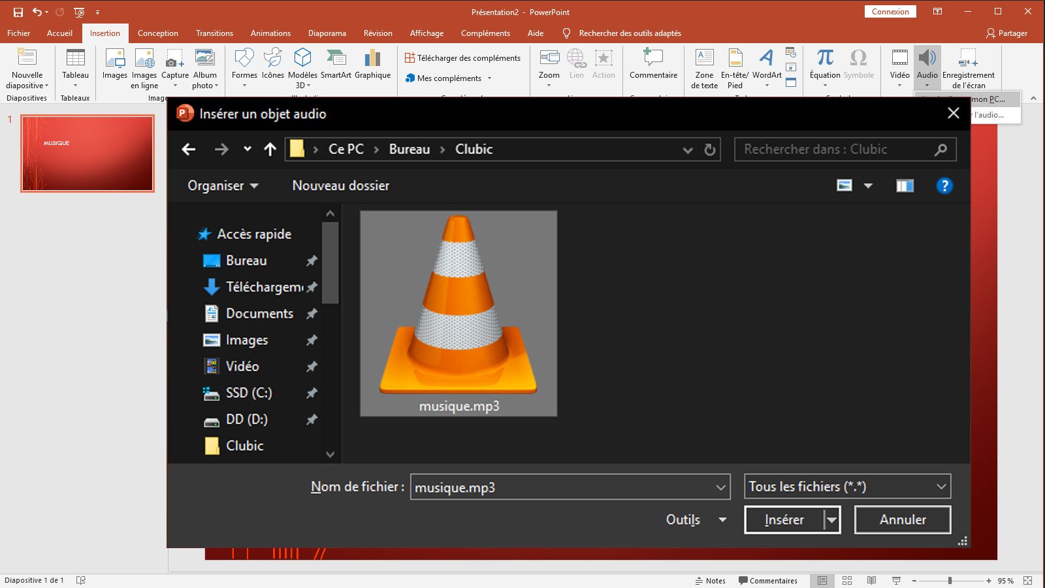Screen dimensions: 1045x588
Task: Switch to the Diaporama tab
Action: click(327, 33)
